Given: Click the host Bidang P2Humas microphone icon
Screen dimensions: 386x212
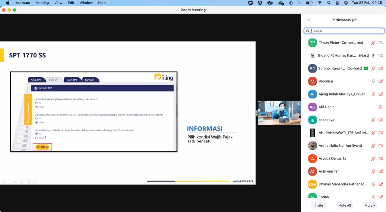Looking at the screenshot, I should [373, 56].
